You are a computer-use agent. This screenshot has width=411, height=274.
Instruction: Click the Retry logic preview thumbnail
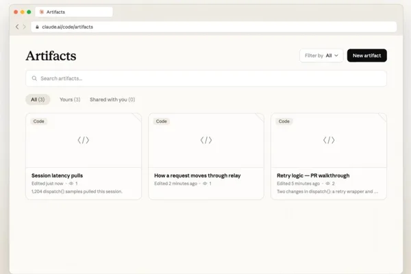[329, 140]
